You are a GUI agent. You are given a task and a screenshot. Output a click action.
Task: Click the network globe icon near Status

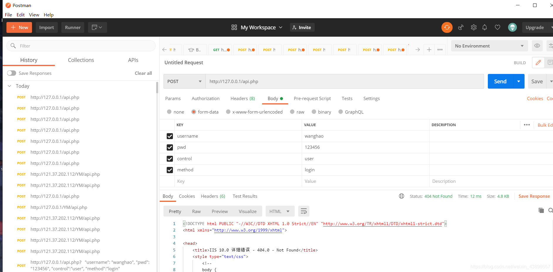pos(402,196)
